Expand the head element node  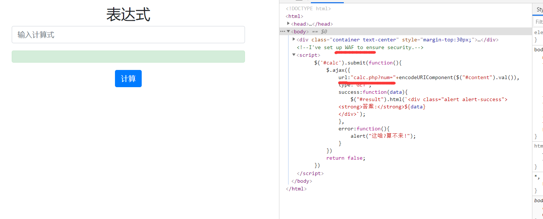click(x=289, y=24)
